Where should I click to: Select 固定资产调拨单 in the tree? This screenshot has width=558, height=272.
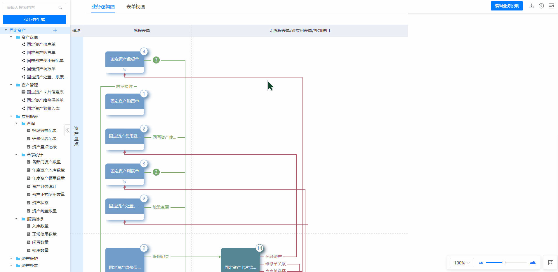[41, 69]
